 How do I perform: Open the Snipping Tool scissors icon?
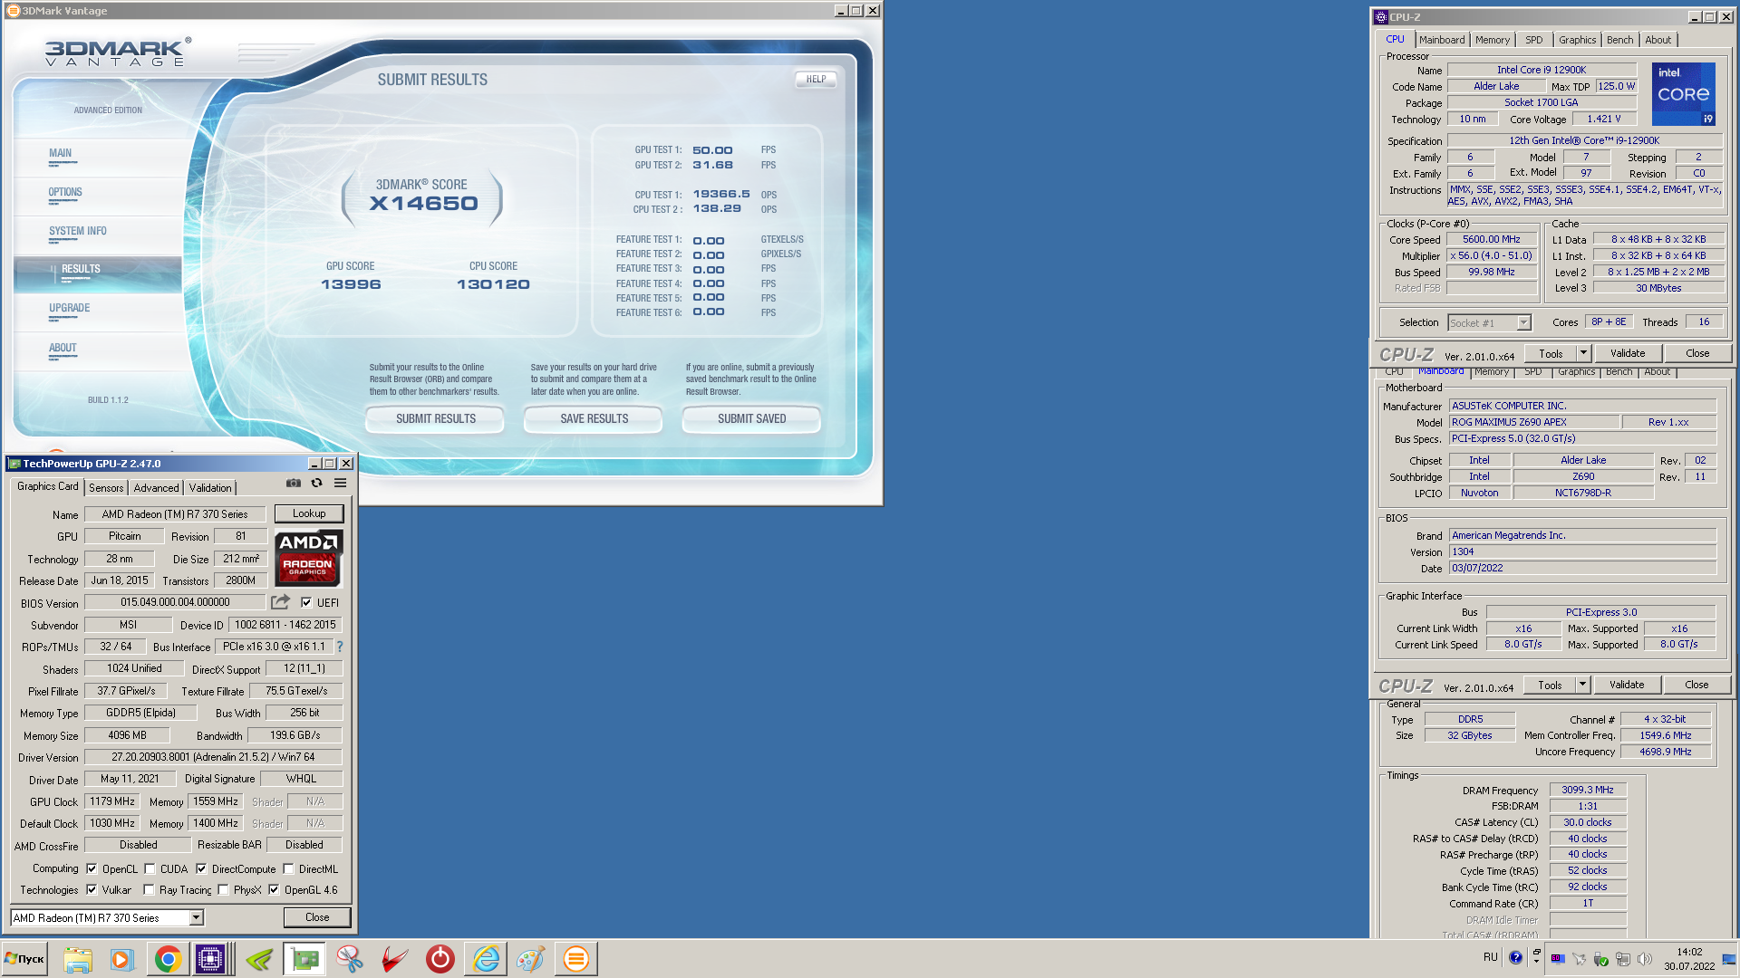(349, 959)
